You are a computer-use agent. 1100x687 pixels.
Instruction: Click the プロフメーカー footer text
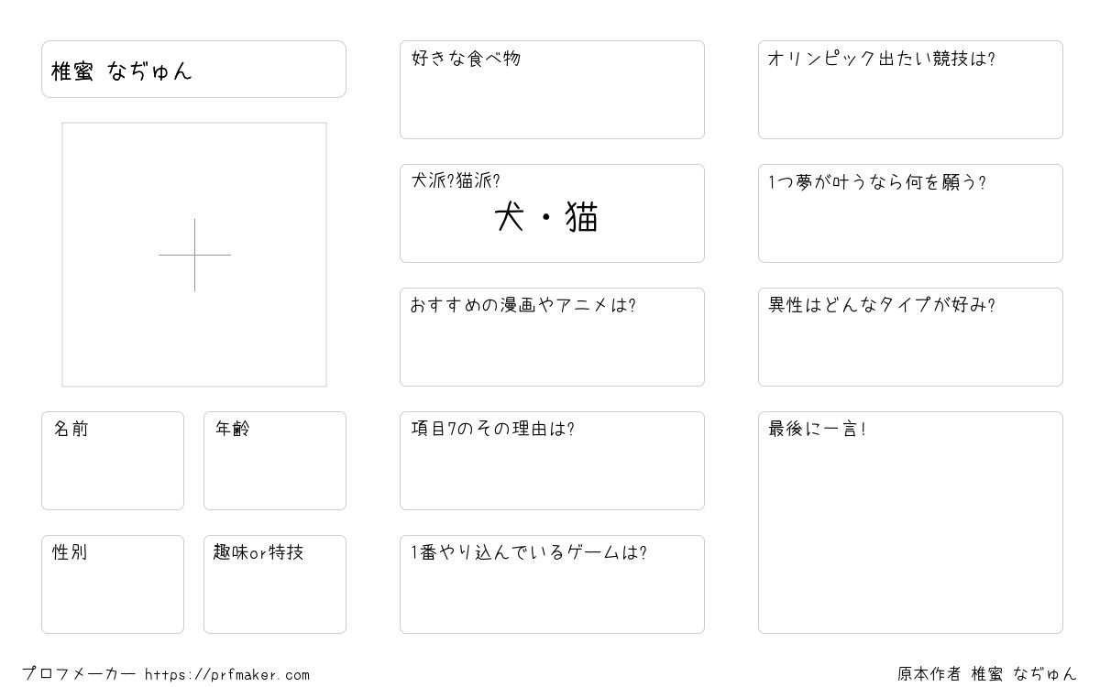79,675
